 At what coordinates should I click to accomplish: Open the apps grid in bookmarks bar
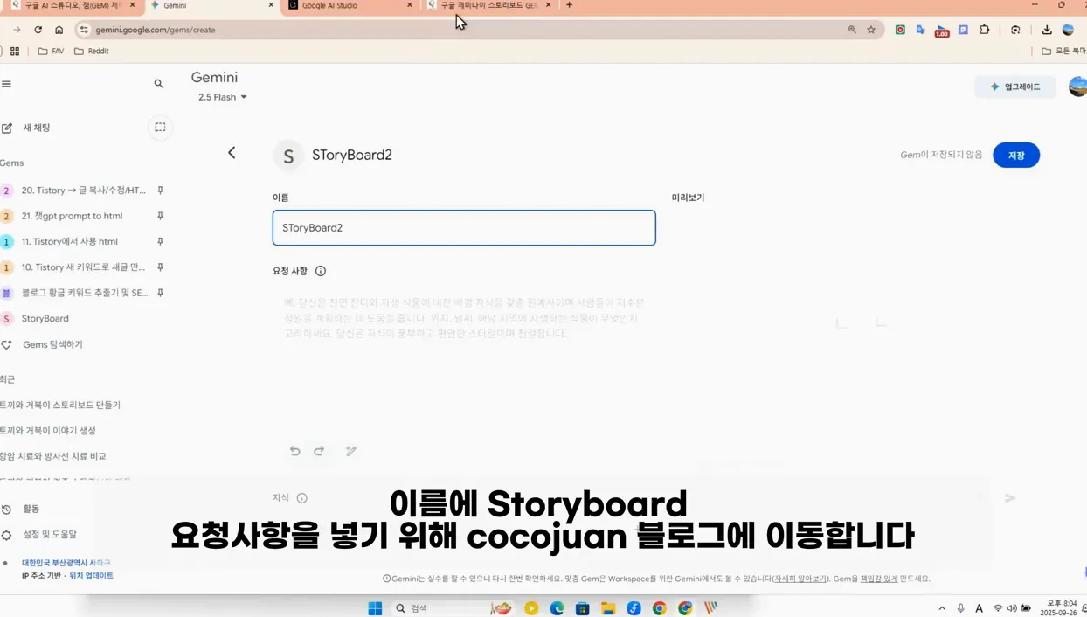(15, 52)
